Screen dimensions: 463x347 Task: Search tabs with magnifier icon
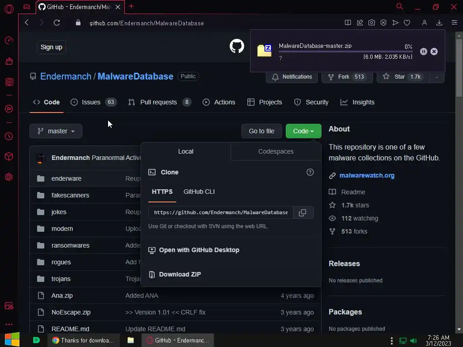pyautogui.click(x=400, y=6)
